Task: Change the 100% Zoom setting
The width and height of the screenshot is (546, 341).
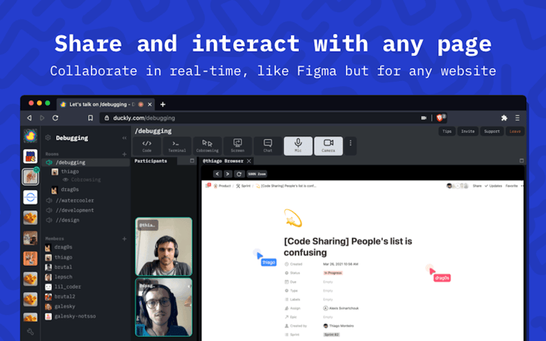Action: click(257, 174)
